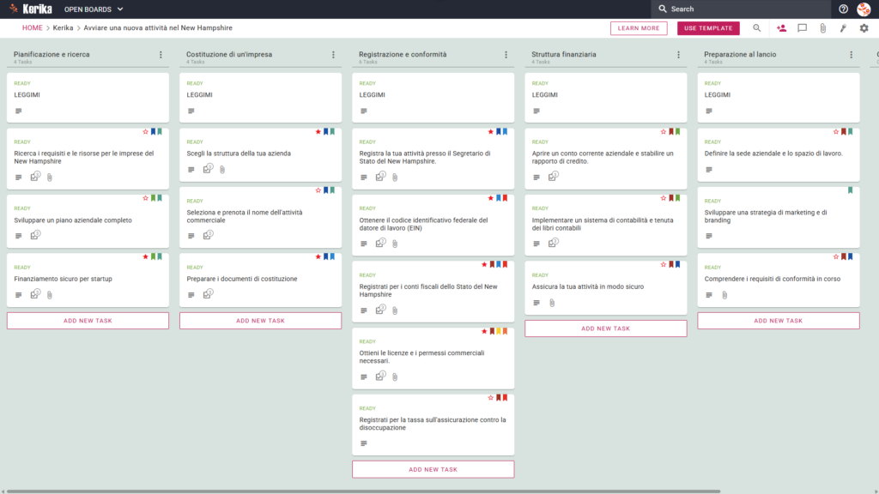
Task: Toggle star on Ricerca i requisiti card
Action: click(145, 131)
